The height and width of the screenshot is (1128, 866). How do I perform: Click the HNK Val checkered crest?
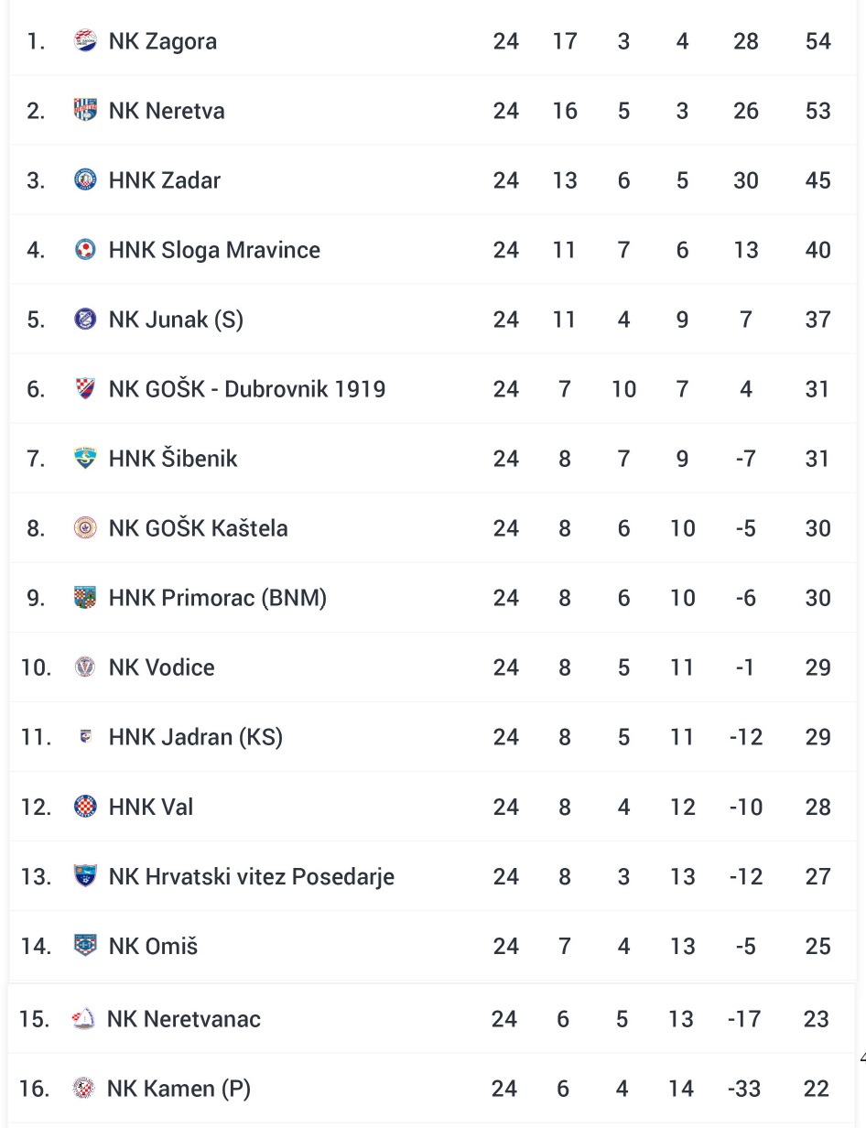click(x=85, y=807)
